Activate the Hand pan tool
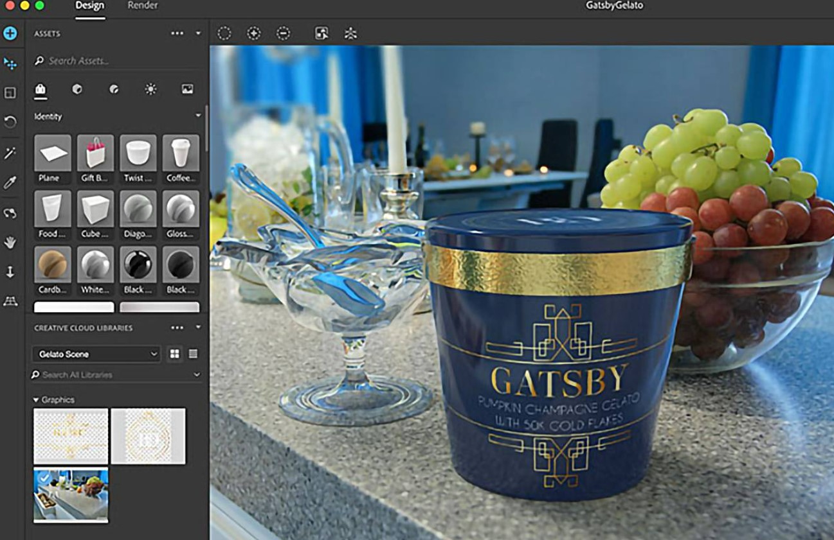Viewport: 834px width, 540px height. pos(10,243)
